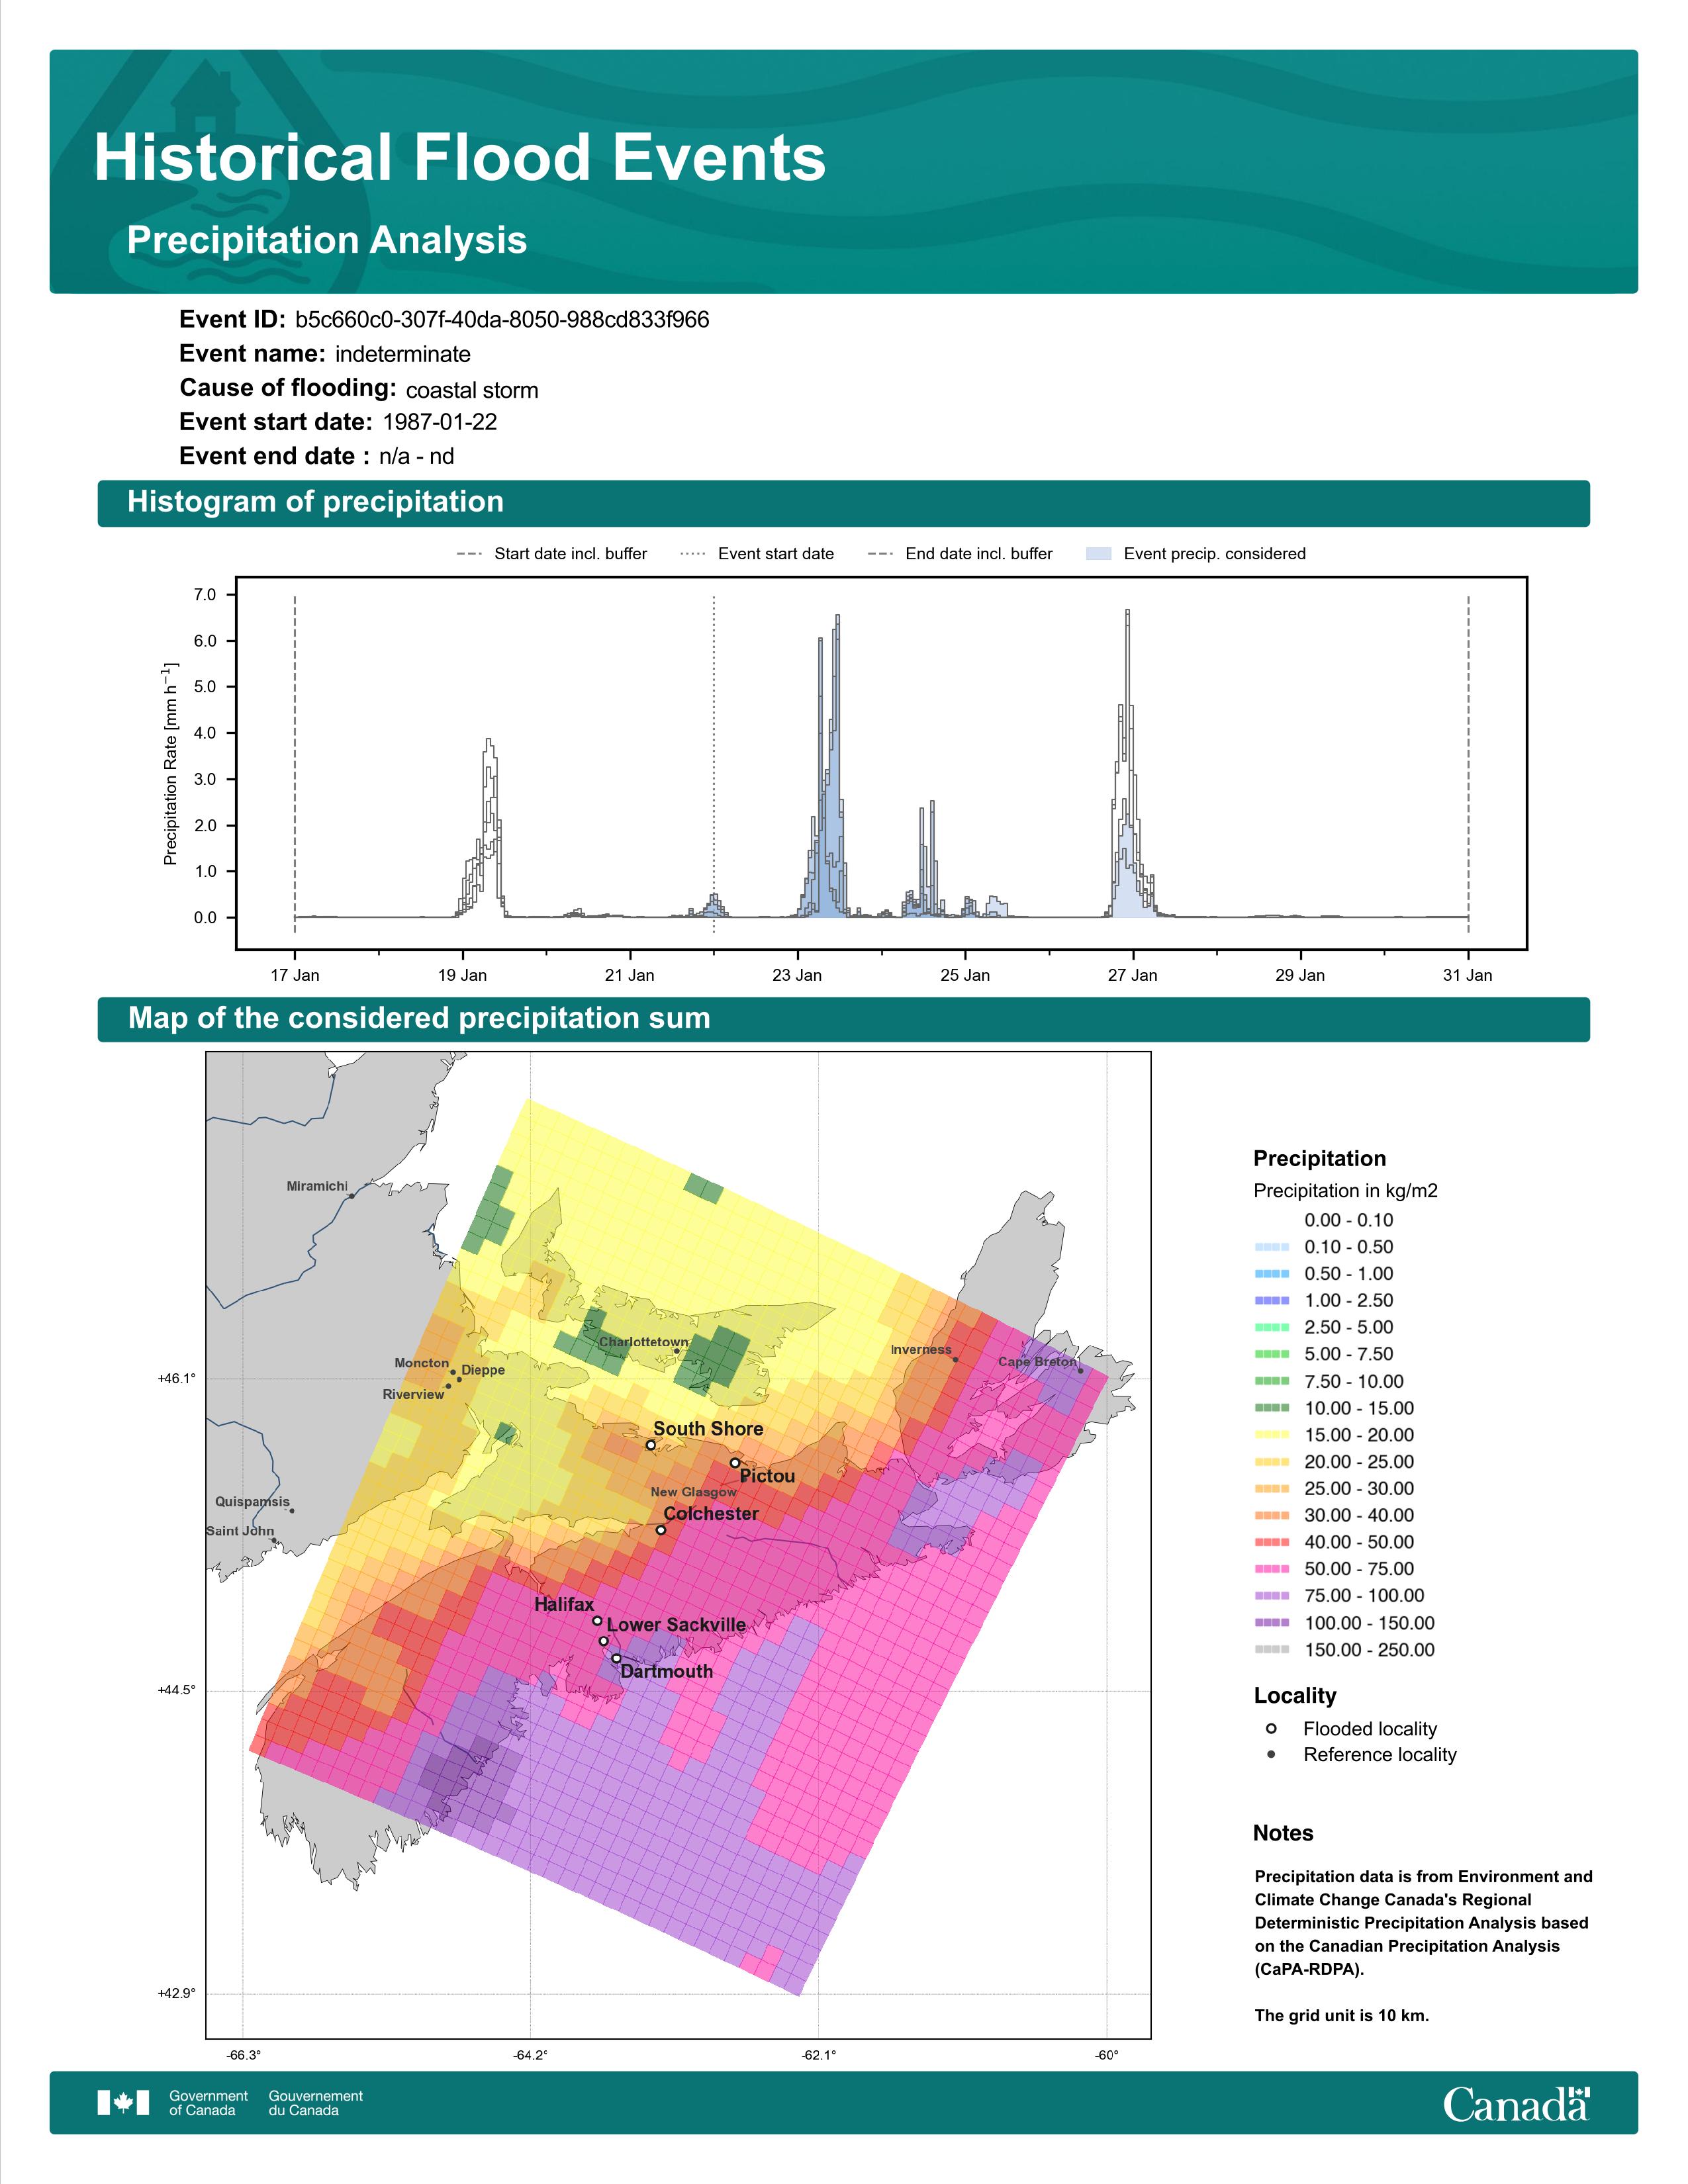Click the 150.00 - 250.00 grey legend swatch

1271,1649
